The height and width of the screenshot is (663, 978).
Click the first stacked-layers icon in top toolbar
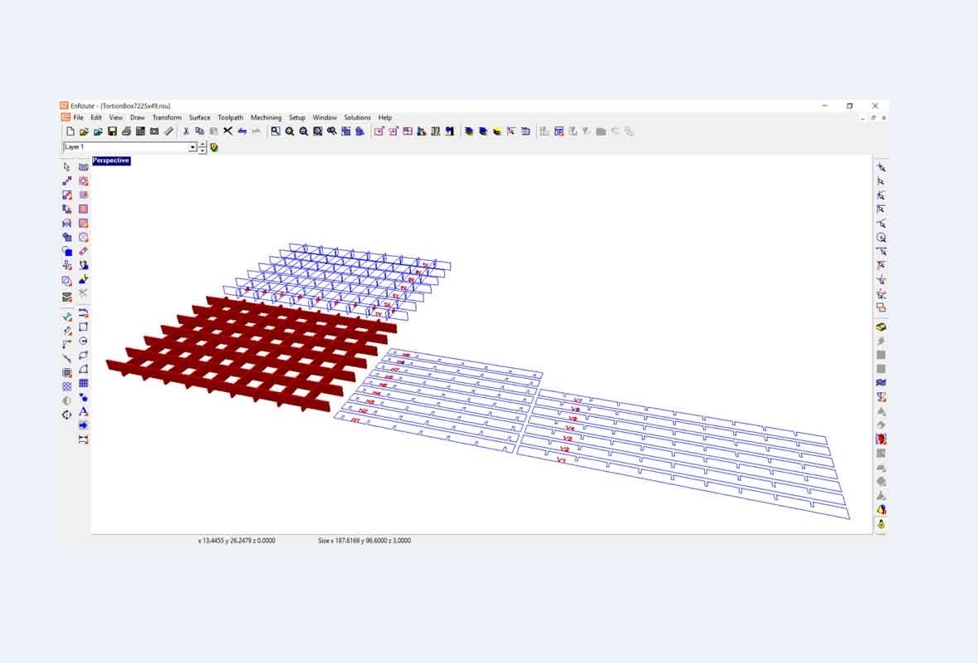pos(469,132)
